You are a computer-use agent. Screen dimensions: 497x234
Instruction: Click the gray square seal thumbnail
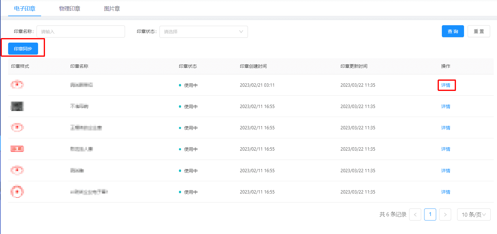click(x=17, y=106)
